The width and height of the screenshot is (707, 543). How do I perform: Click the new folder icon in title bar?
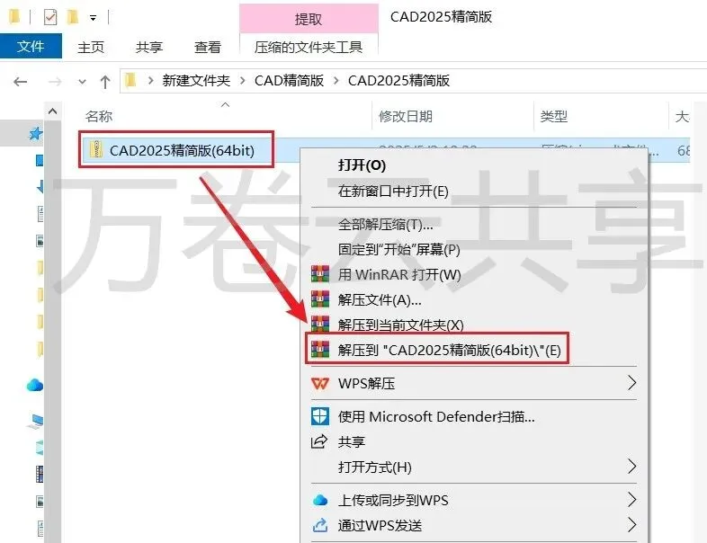[72, 17]
